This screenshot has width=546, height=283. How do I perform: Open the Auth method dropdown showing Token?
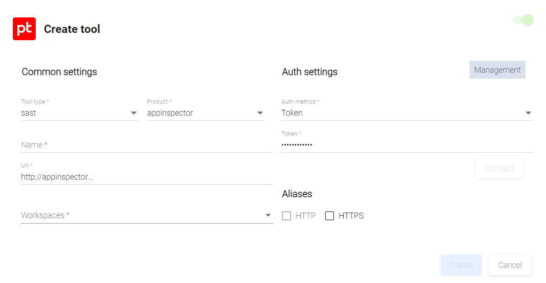(x=403, y=113)
